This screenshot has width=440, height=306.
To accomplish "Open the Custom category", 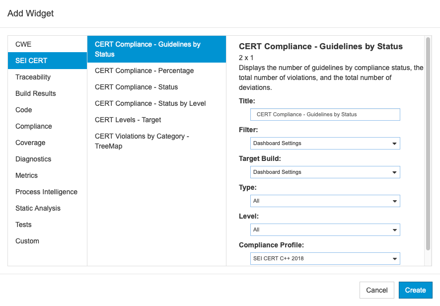I will [47, 241].
